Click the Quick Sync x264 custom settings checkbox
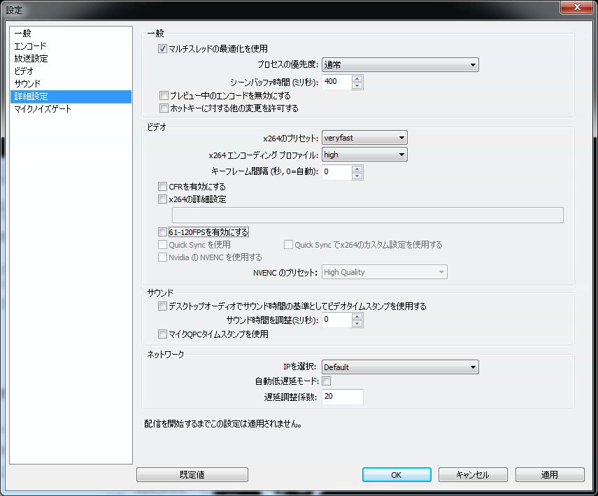Image resolution: width=598 pixels, height=496 pixels. pos(288,245)
